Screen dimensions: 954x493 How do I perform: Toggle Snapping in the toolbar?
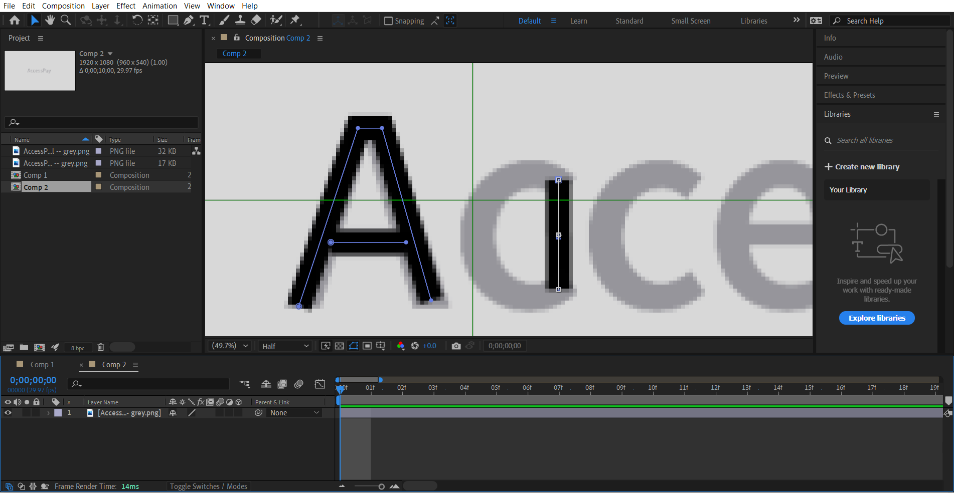click(389, 21)
